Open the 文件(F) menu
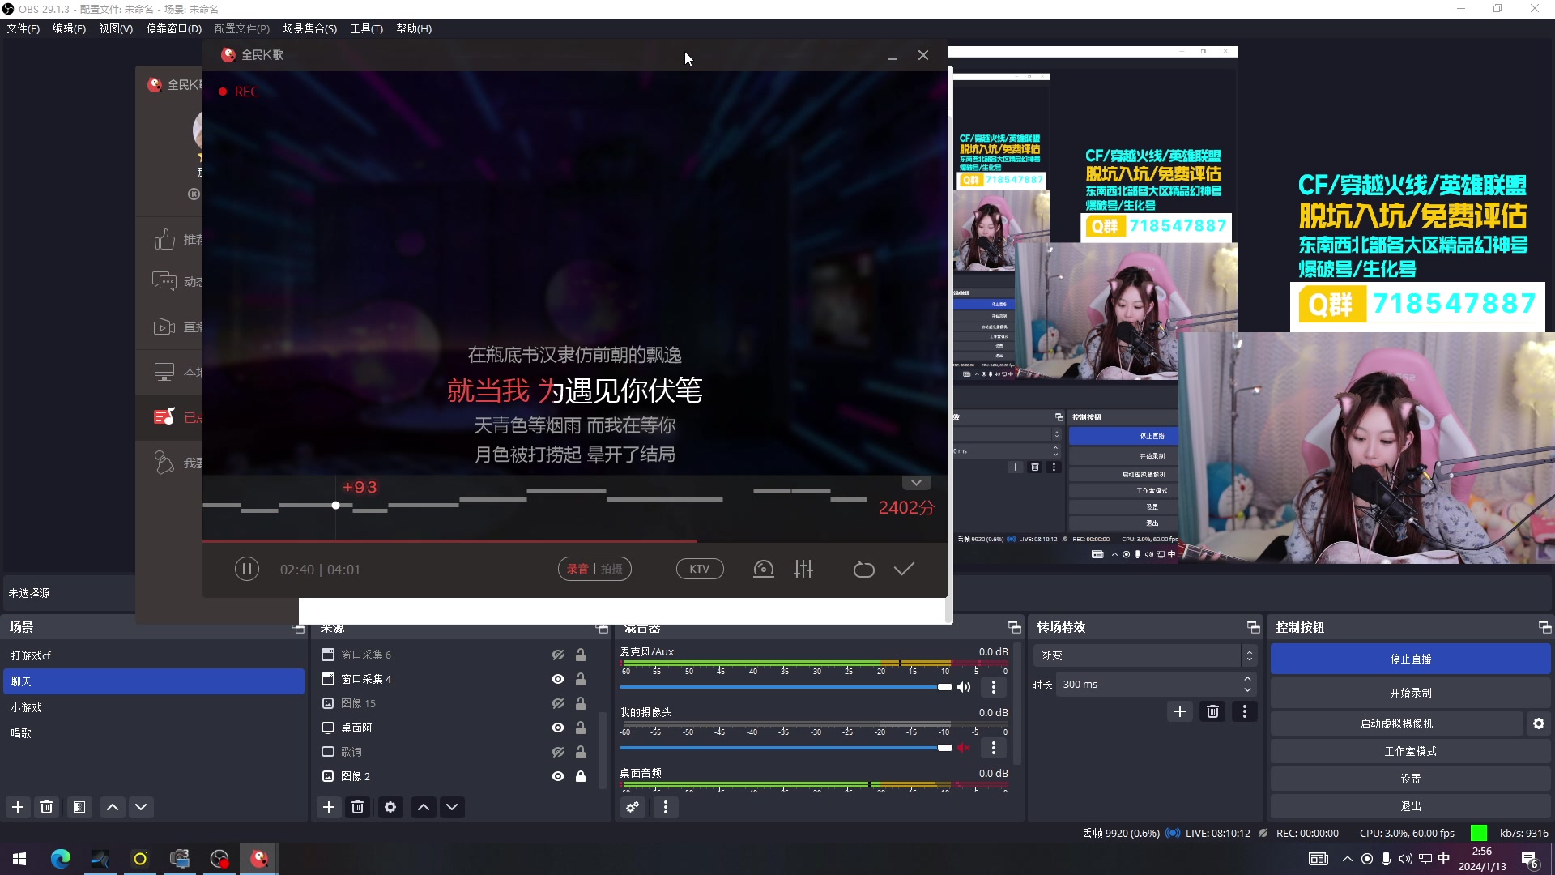 tap(23, 28)
